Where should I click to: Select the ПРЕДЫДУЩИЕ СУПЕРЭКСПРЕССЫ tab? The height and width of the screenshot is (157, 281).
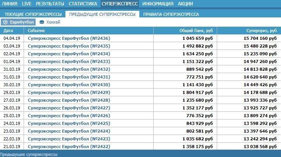(x=102, y=14)
